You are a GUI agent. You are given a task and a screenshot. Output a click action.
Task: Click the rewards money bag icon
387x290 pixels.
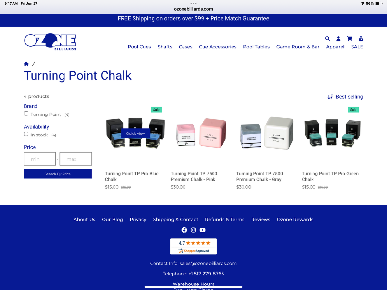pos(361,39)
